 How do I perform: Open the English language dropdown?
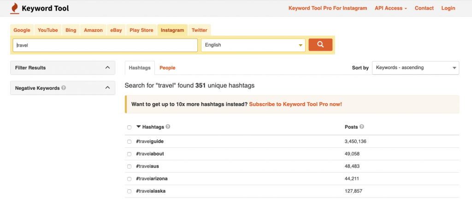[x=253, y=45]
